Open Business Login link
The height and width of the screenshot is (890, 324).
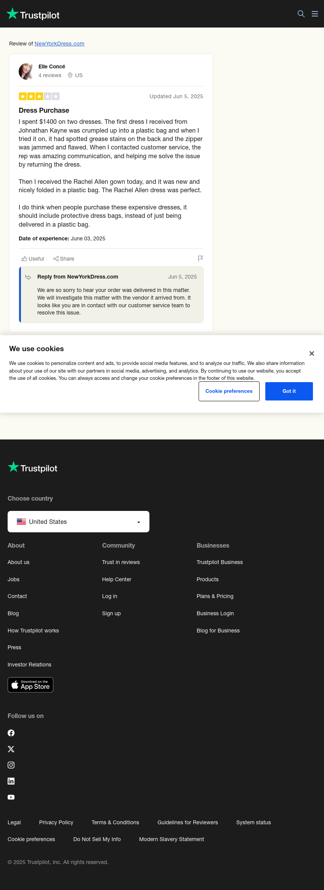coord(215,613)
